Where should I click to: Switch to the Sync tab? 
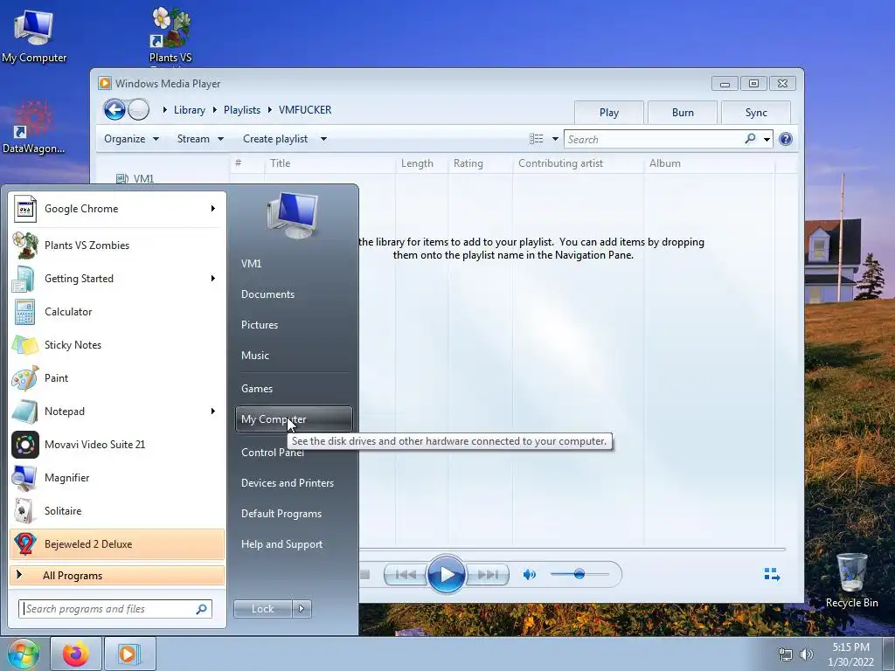point(756,113)
